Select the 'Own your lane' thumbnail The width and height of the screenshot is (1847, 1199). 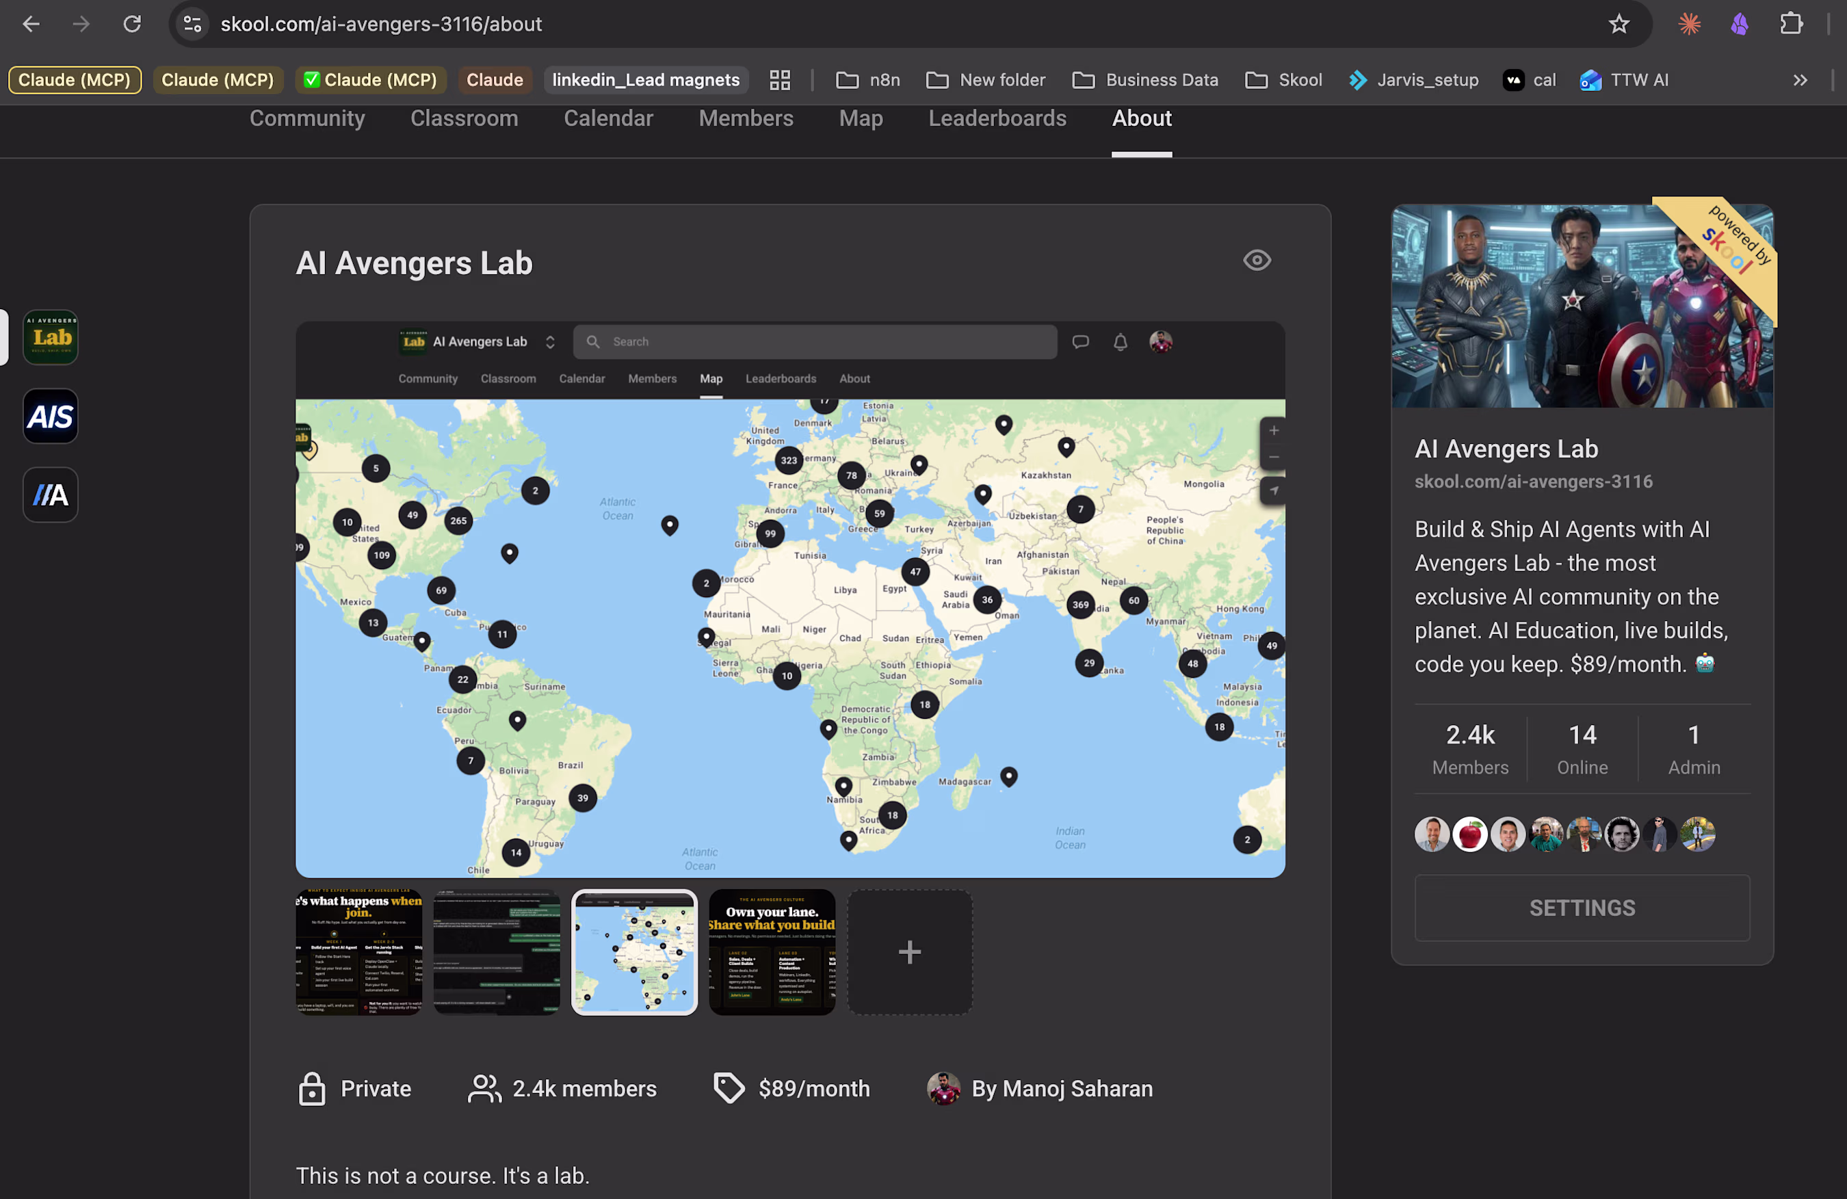point(772,951)
